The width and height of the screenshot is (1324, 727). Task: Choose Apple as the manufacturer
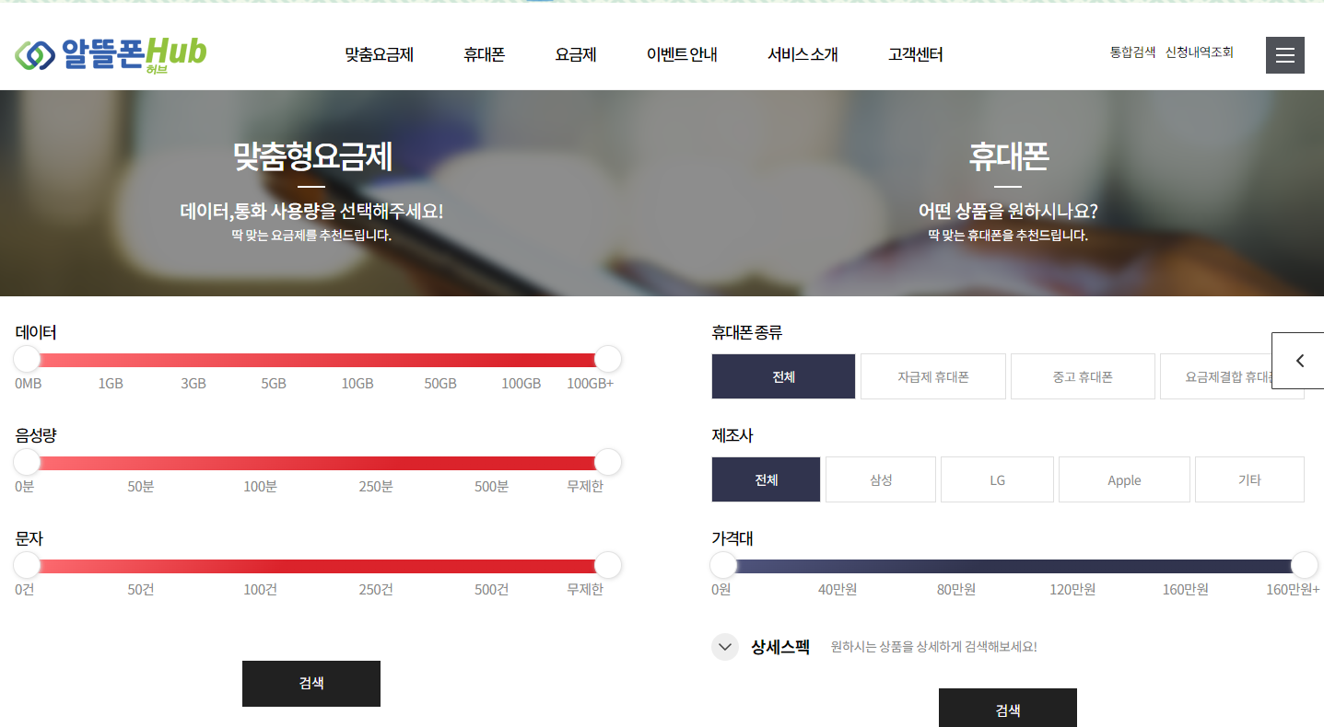coord(1124,479)
